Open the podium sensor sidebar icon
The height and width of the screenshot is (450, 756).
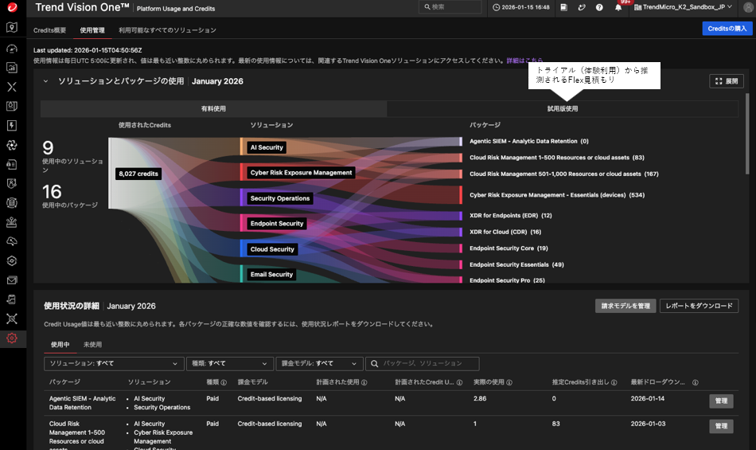(12, 222)
